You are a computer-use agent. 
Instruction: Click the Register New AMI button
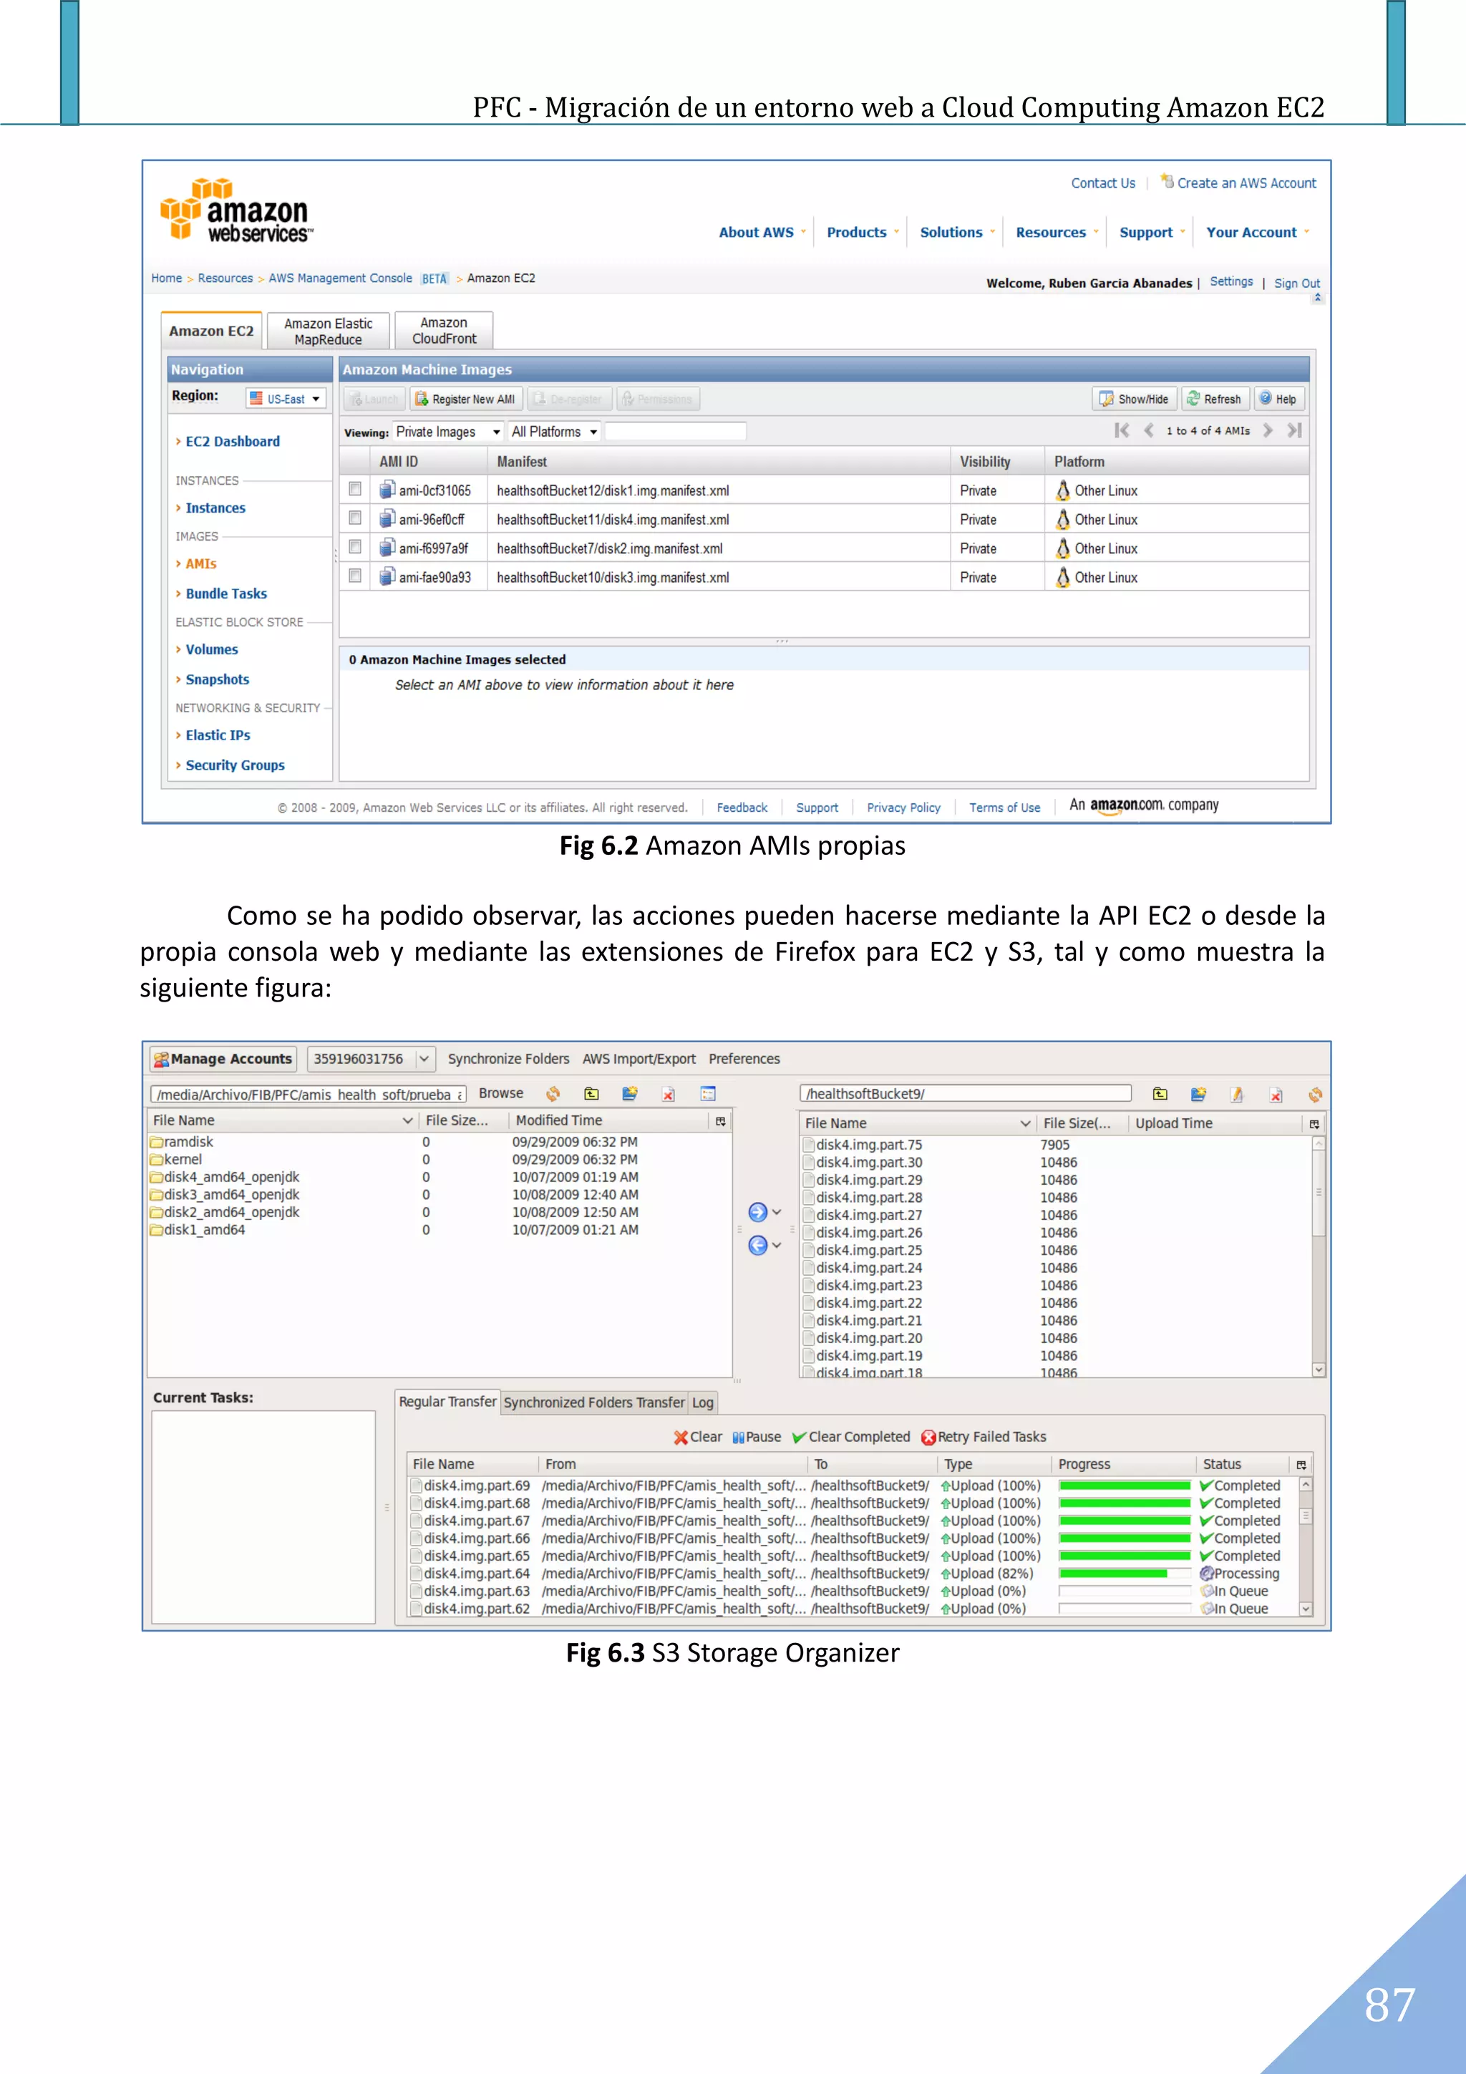466,399
